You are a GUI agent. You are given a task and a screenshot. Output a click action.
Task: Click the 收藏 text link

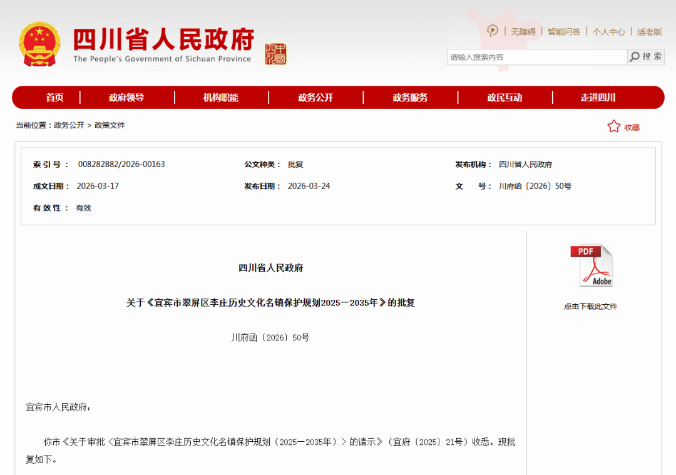[632, 127]
